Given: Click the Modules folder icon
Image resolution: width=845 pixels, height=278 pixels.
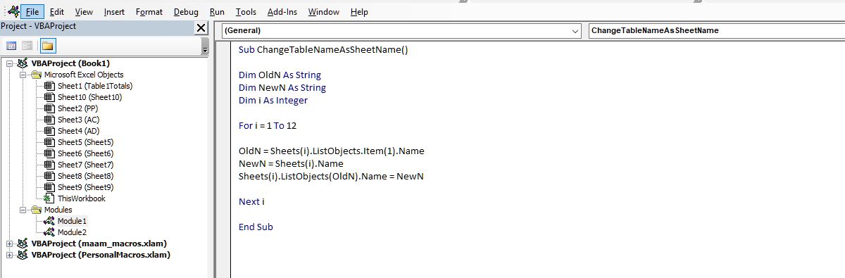Looking at the screenshot, I should click(x=37, y=210).
